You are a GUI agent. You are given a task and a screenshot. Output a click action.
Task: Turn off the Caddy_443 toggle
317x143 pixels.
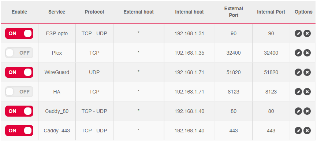pos(19,131)
